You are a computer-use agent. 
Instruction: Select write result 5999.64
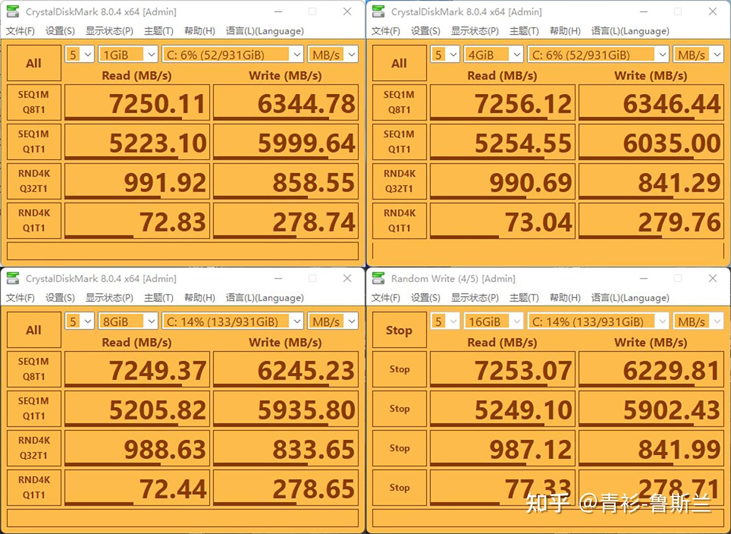(x=286, y=142)
